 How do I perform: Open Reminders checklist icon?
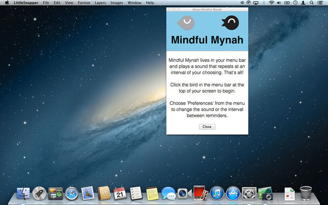pyautogui.click(x=136, y=194)
